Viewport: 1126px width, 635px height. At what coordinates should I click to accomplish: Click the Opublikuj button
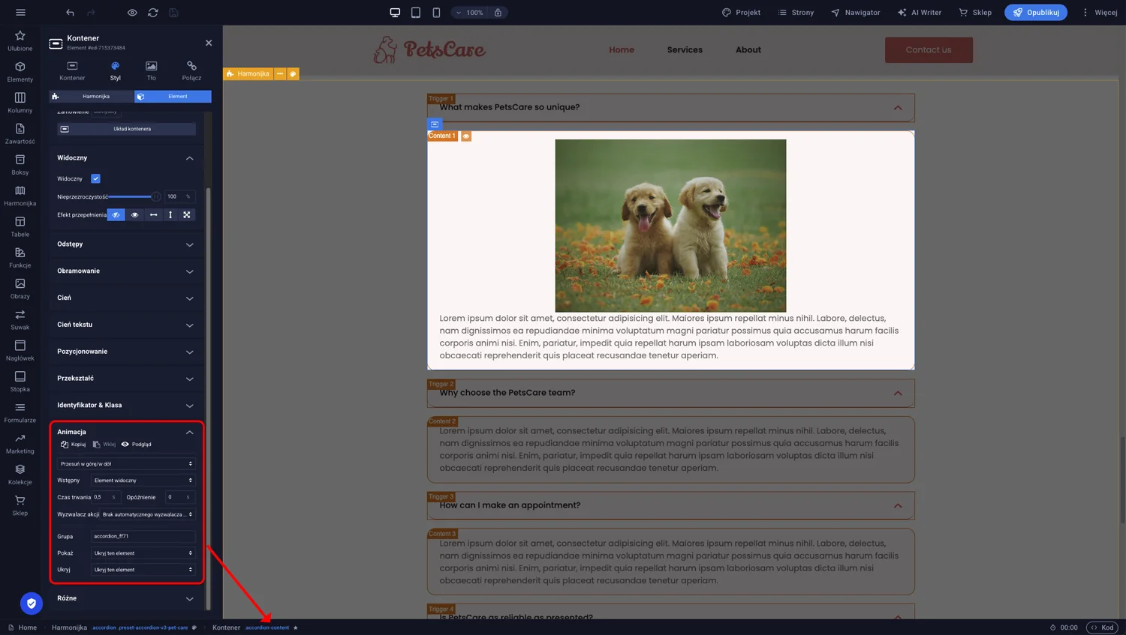coord(1036,12)
